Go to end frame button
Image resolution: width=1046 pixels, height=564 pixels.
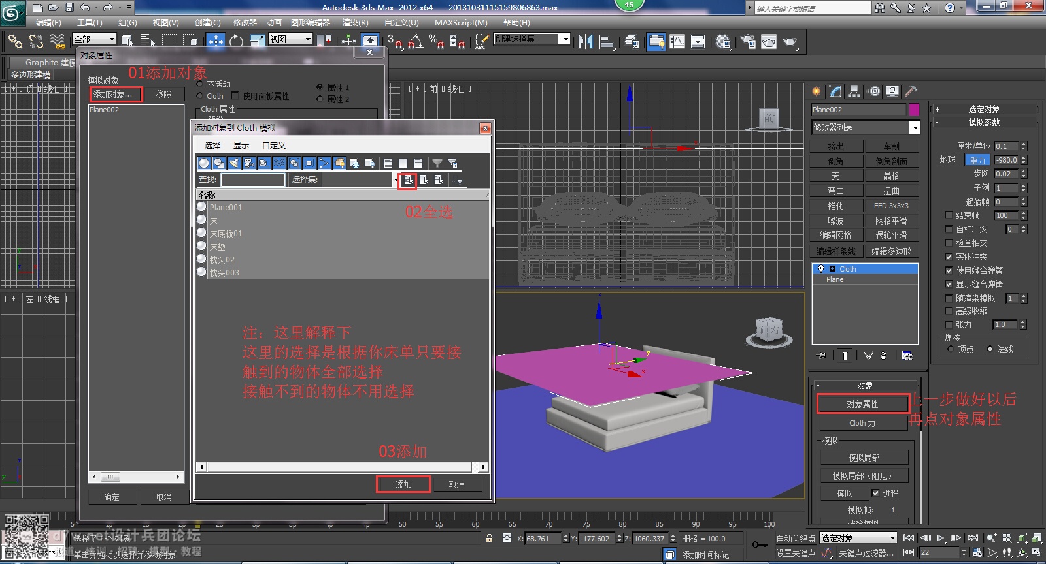click(x=972, y=538)
